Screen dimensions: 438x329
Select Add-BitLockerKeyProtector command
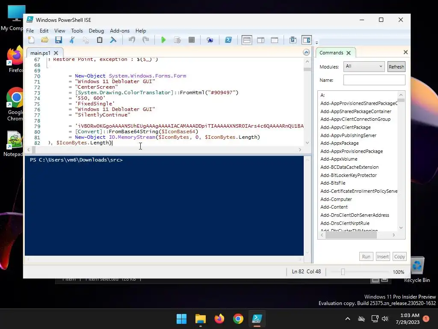tap(348, 175)
